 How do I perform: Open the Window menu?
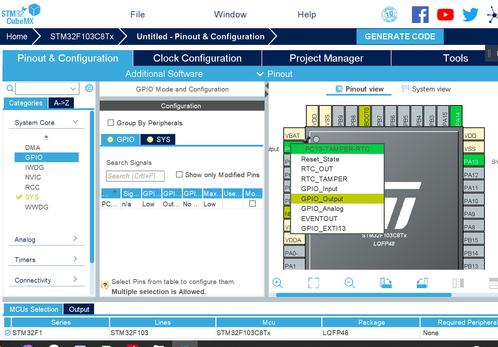[230, 14]
